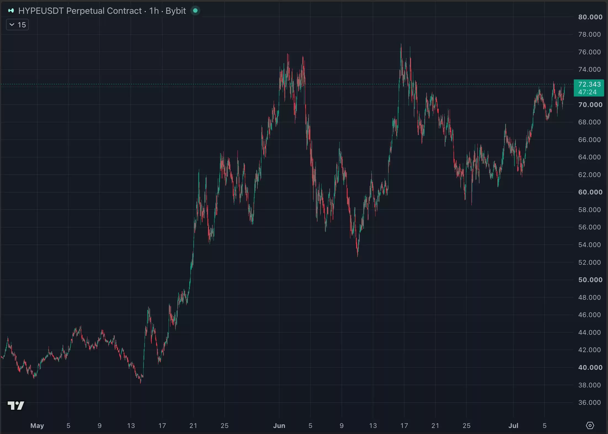This screenshot has width=608, height=434.
Task: Click the 17 date label after Jun
Action: tap(404, 426)
